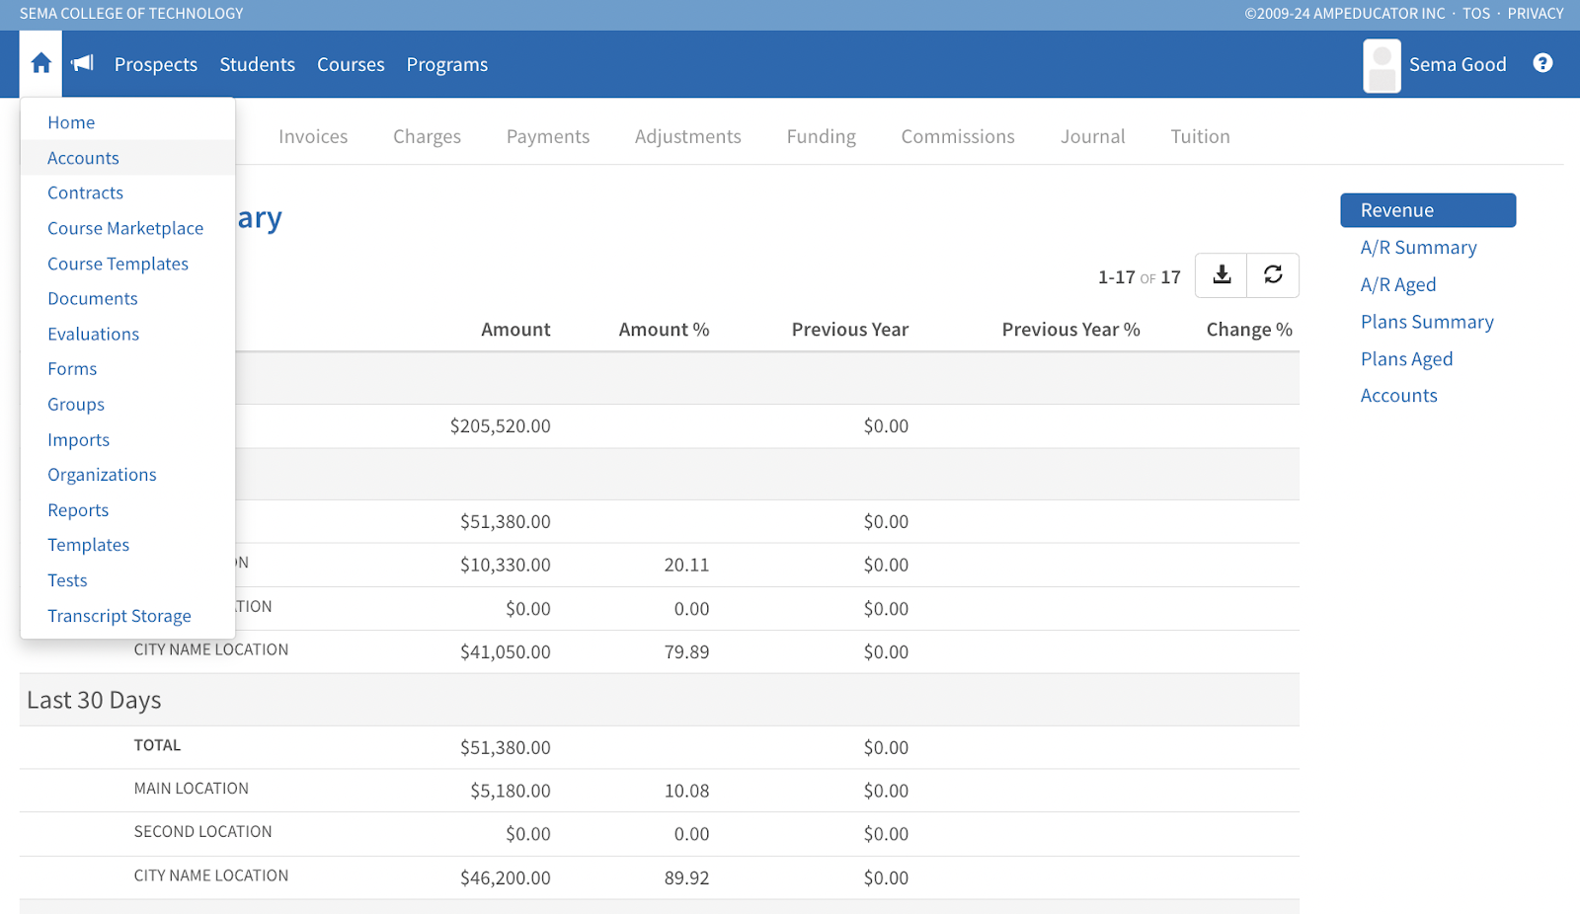The width and height of the screenshot is (1580, 914).
Task: Click the TOS link in header
Action: pos(1476,14)
